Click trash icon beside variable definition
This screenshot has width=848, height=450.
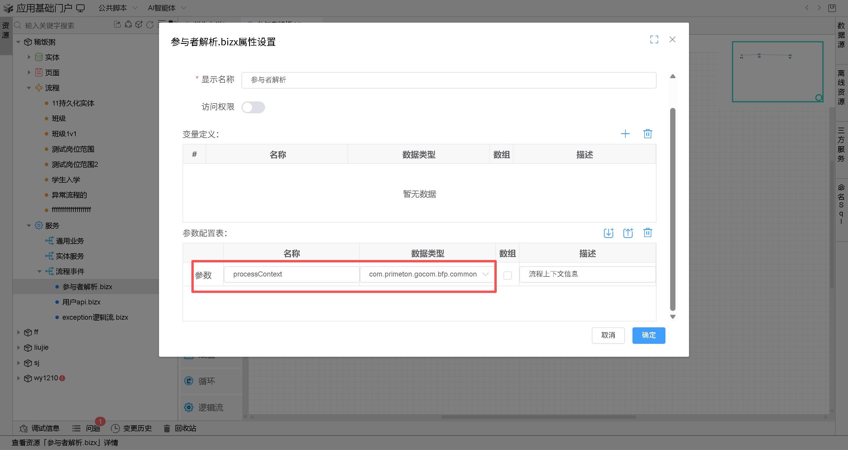coord(647,134)
